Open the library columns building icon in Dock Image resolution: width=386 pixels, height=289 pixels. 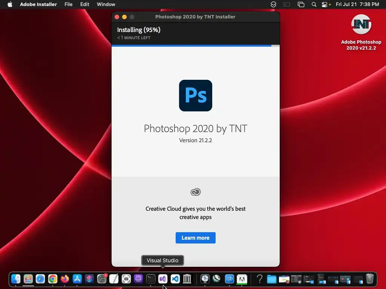[x=187, y=279]
